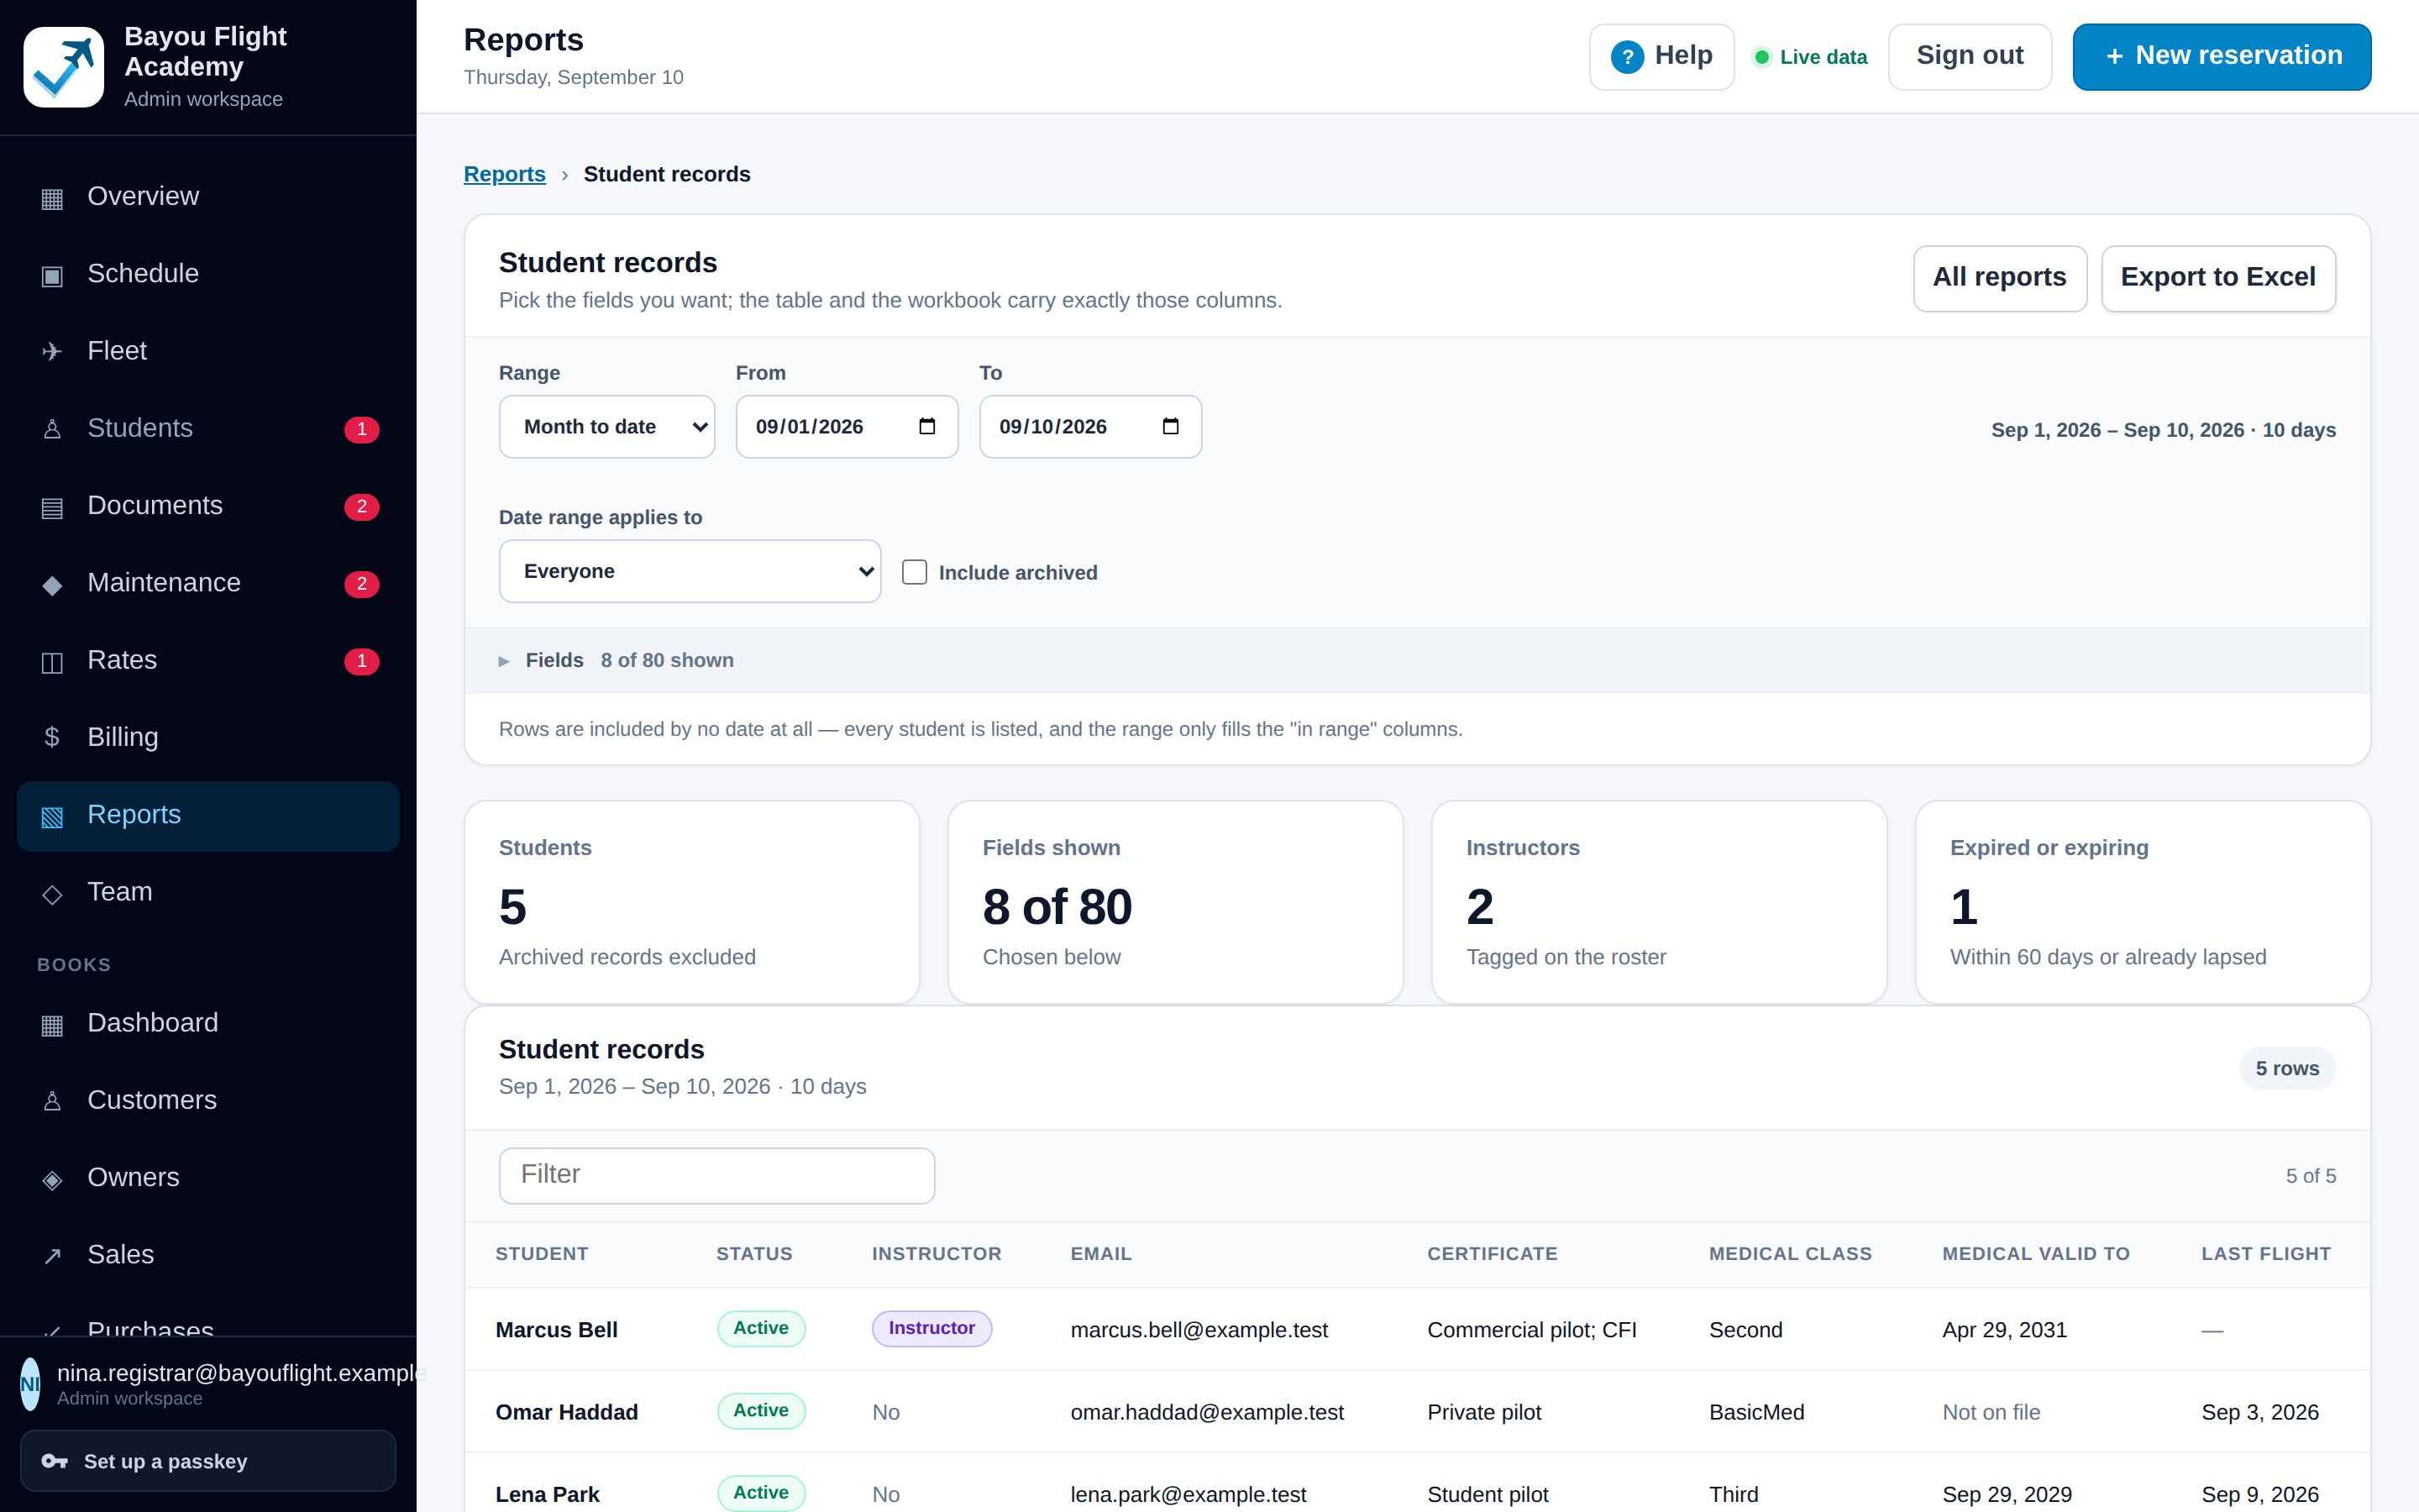This screenshot has height=1512, width=2419.
Task: Click the purple Instructor tag for Marcus Bell
Action: tap(931, 1328)
